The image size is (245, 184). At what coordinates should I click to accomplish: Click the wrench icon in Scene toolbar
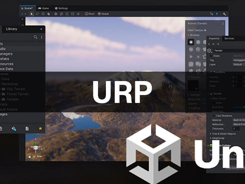(x=224, y=14)
